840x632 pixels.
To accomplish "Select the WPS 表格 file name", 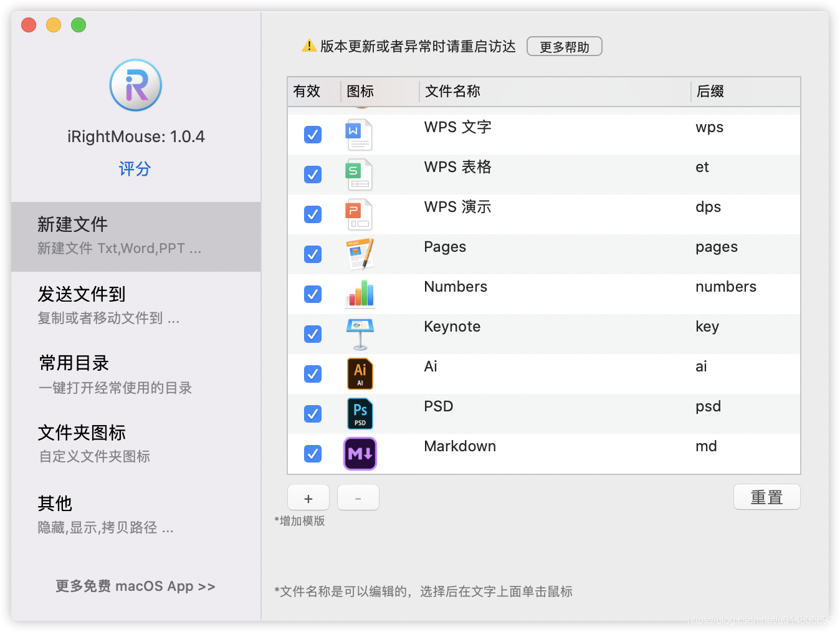I will [x=458, y=167].
